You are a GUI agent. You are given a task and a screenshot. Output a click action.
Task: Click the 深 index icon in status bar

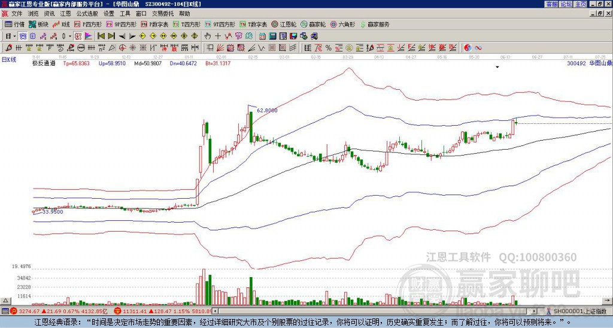point(118,311)
